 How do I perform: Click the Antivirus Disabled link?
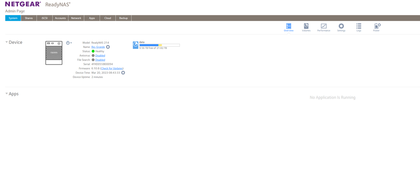[100, 56]
